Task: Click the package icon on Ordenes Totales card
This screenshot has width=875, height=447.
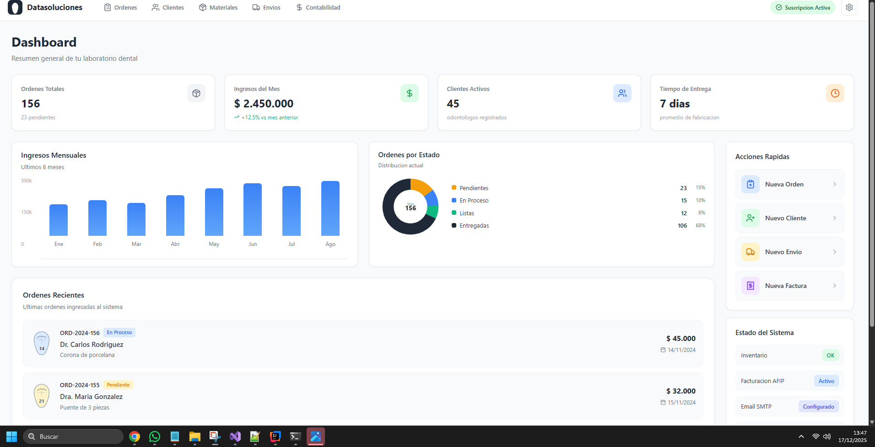Action: point(196,93)
